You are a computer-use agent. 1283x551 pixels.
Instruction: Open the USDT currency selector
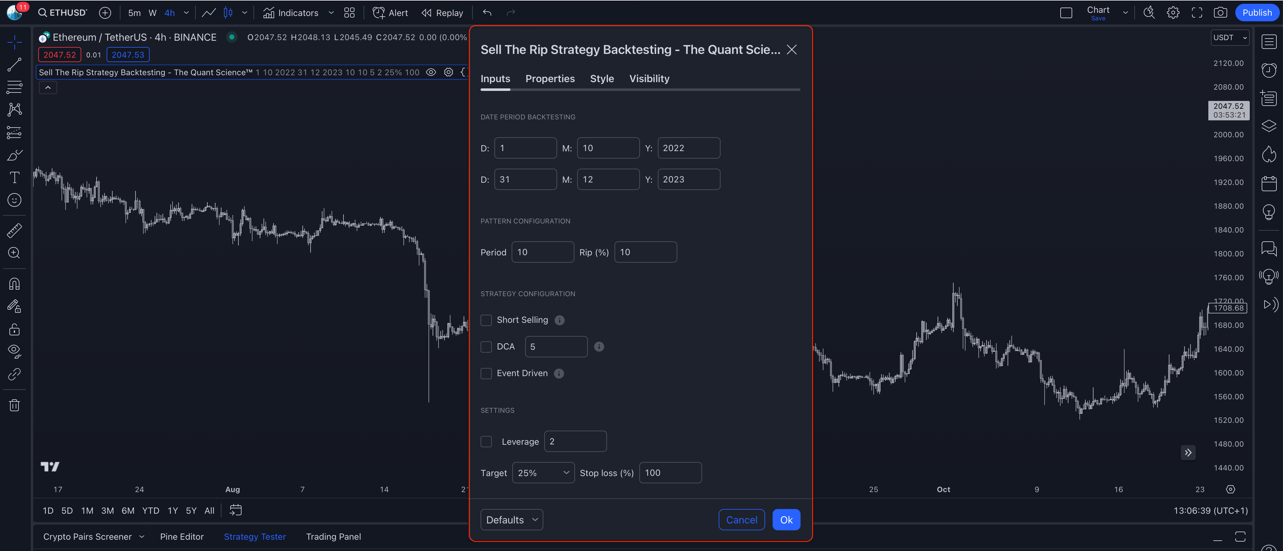click(x=1229, y=37)
